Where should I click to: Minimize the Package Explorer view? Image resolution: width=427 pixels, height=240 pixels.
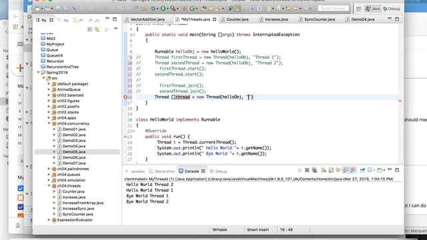point(107,19)
